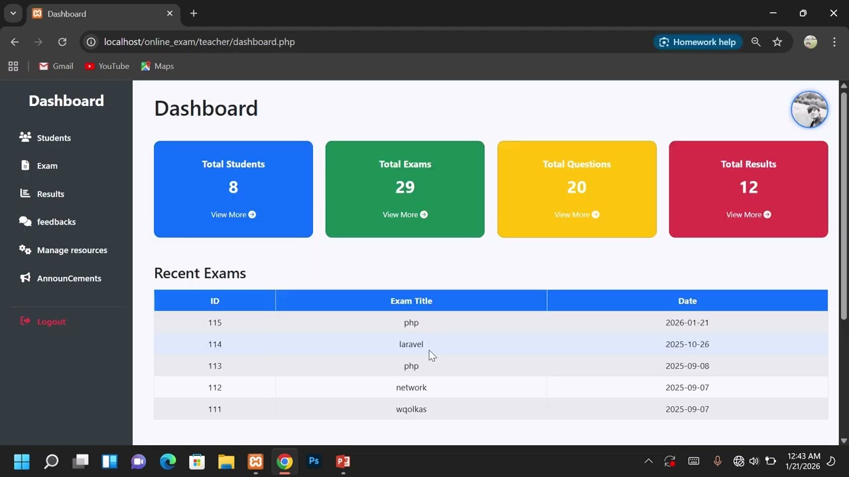Click date 2025-10-26 cell
This screenshot has width=849, height=477.
point(687,344)
